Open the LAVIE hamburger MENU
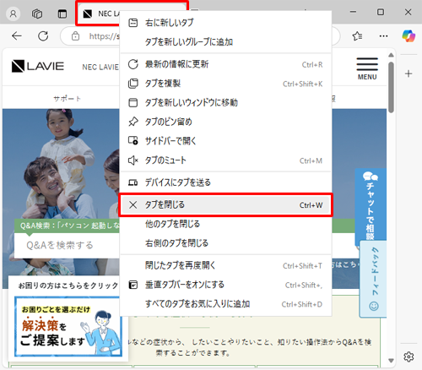Image resolution: width=422 pixels, height=370 pixels. click(x=367, y=68)
